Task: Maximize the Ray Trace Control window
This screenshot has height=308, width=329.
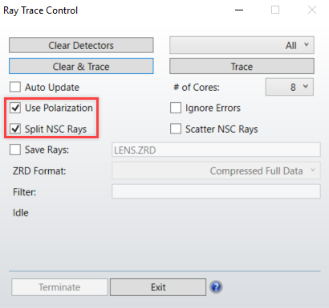Action: click(275, 10)
